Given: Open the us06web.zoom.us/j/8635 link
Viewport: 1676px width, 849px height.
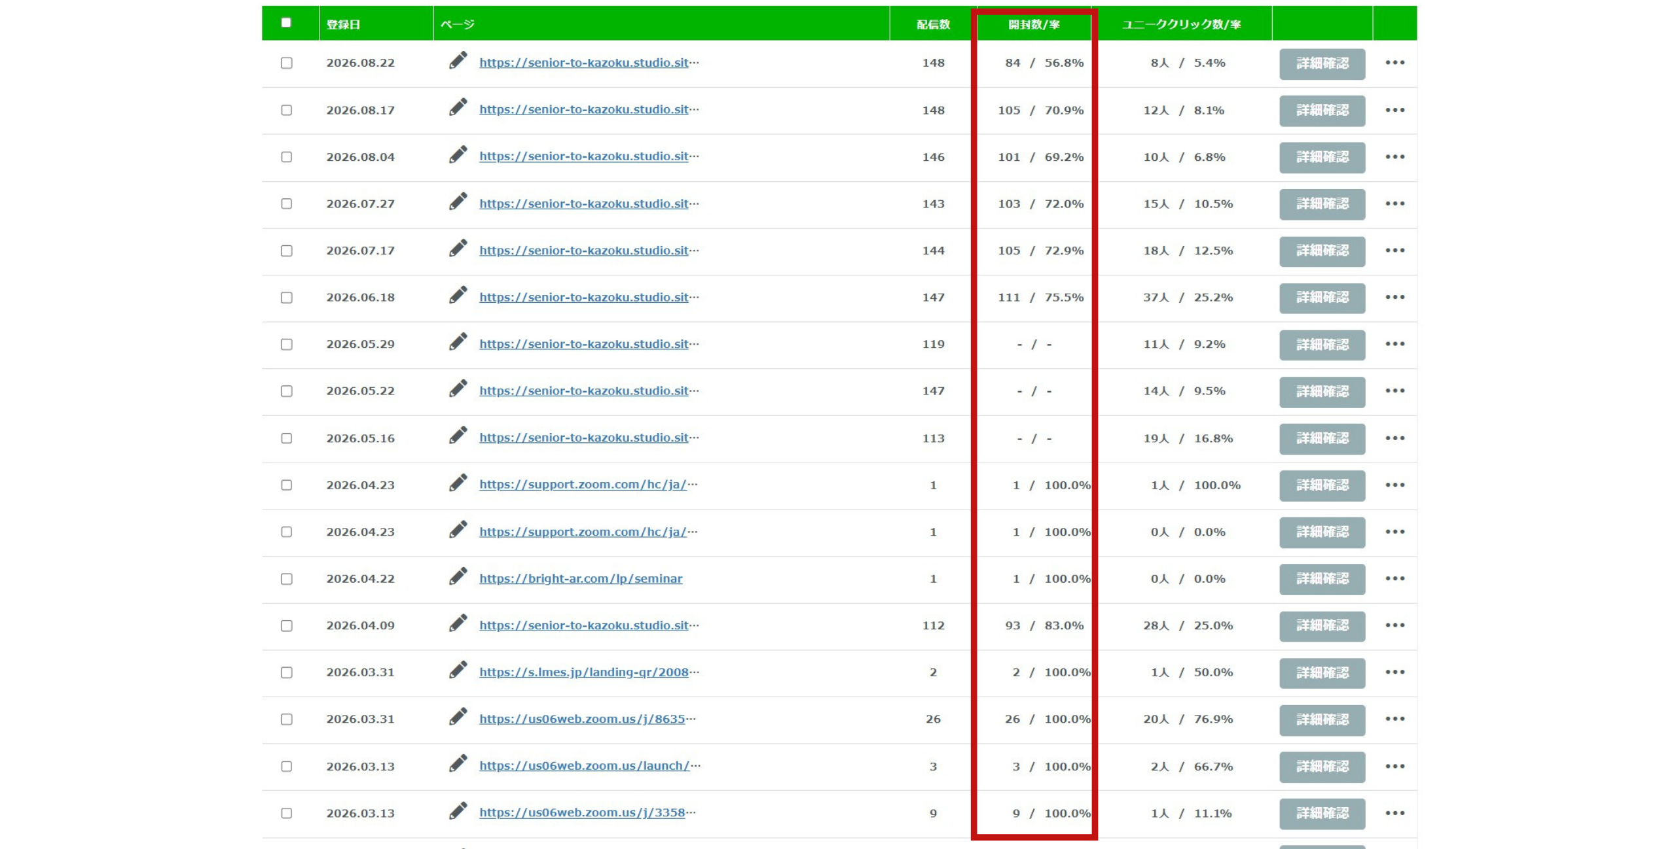Looking at the screenshot, I should click(587, 719).
